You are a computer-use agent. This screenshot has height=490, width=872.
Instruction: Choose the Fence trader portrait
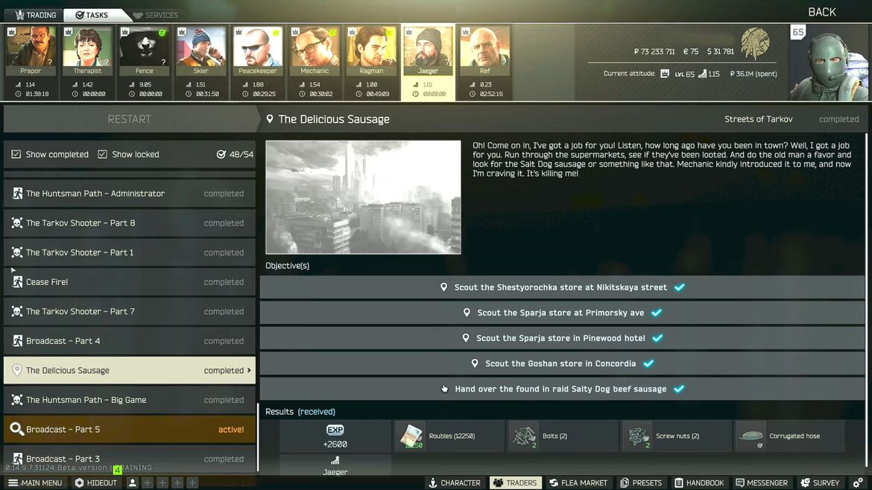pyautogui.click(x=144, y=48)
